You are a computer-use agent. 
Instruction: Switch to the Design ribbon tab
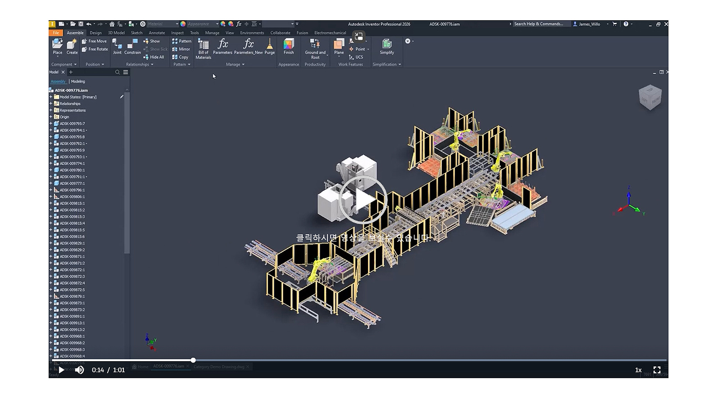tap(95, 33)
